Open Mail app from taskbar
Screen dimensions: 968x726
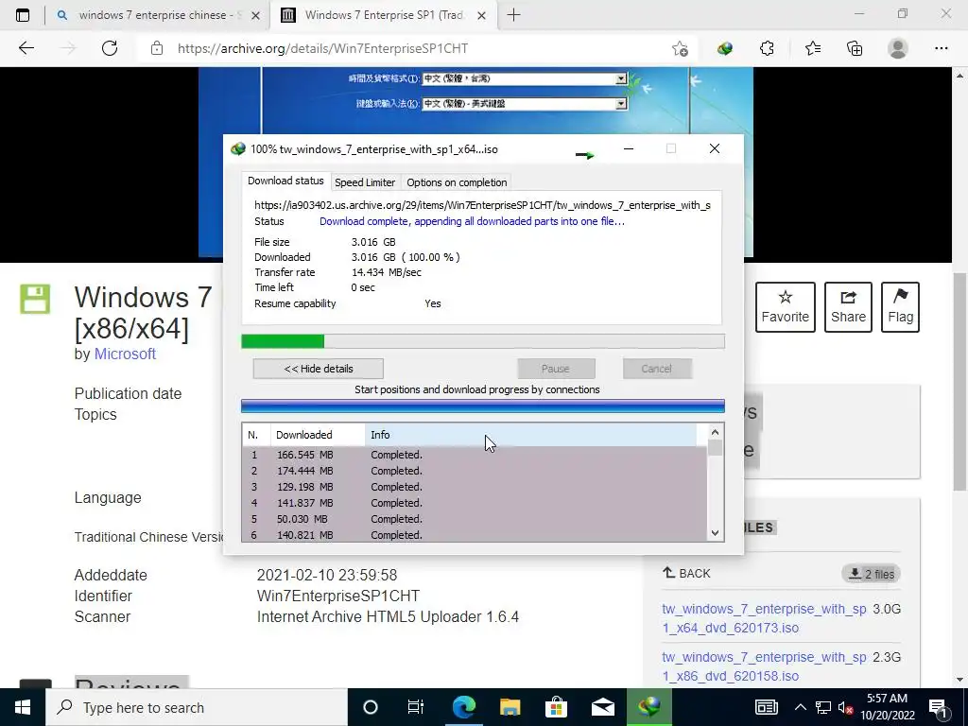[x=602, y=707]
